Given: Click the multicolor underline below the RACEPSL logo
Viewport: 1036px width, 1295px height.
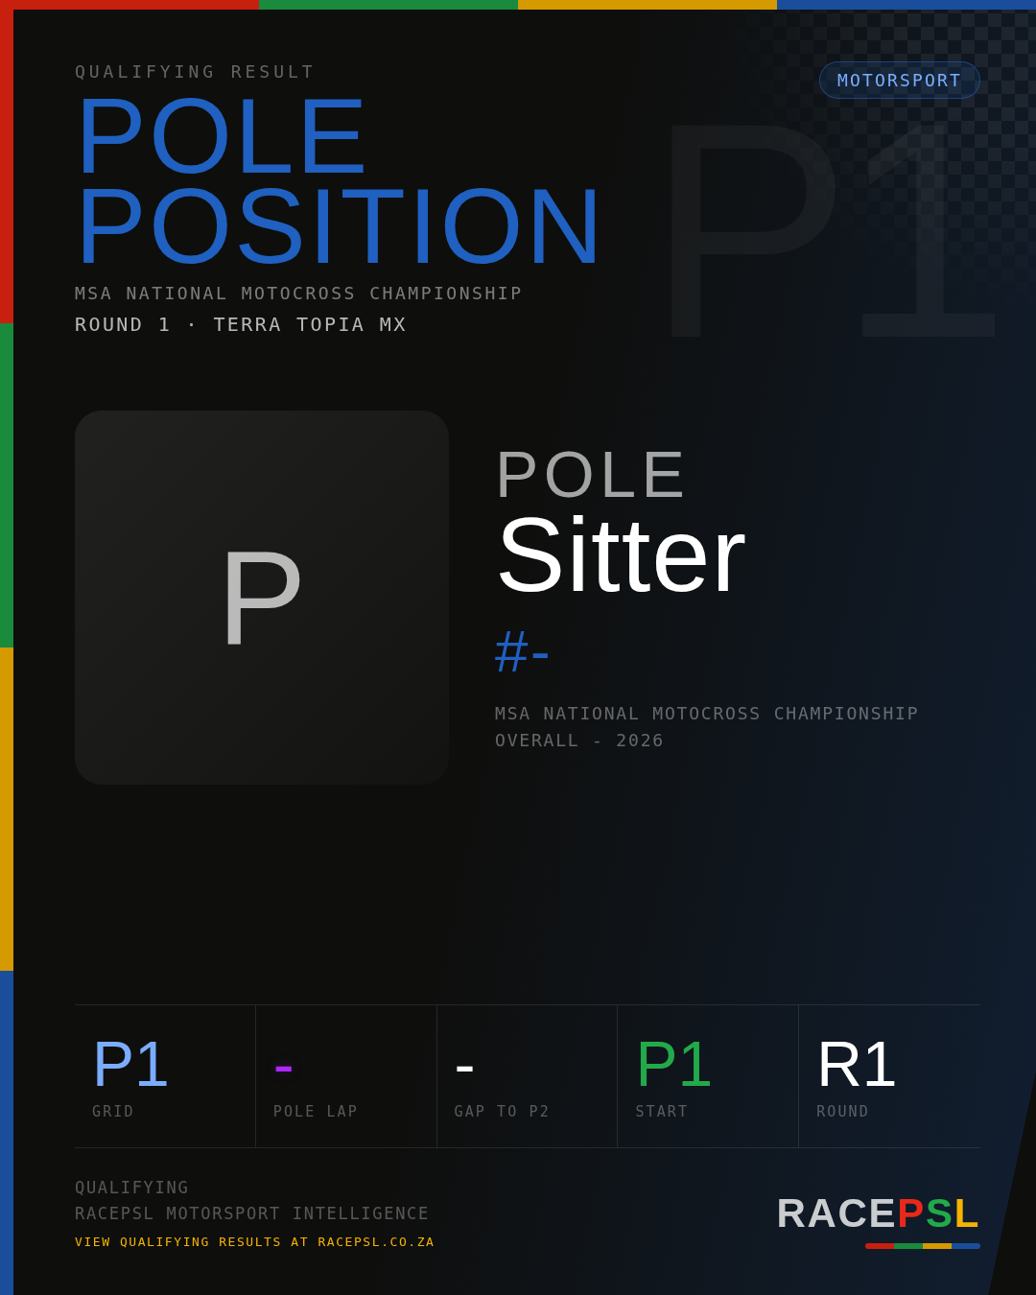Looking at the screenshot, I should tap(923, 1246).
